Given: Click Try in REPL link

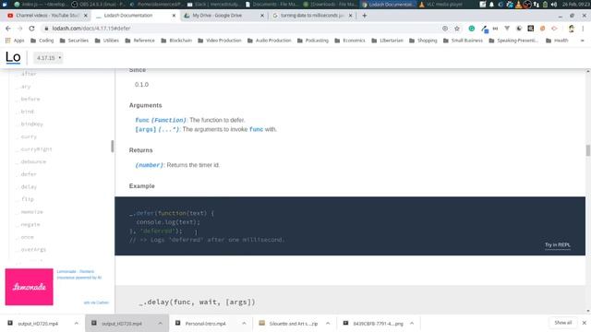Looking at the screenshot, I should [557, 244].
